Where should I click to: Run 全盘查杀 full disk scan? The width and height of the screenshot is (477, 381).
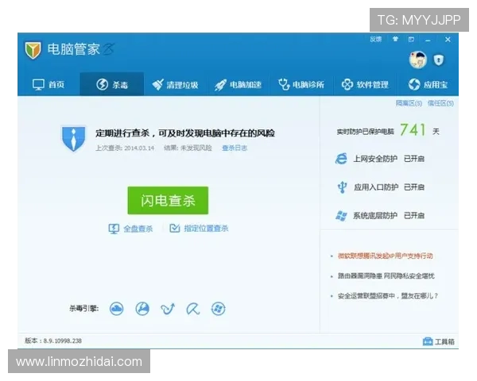(130, 229)
